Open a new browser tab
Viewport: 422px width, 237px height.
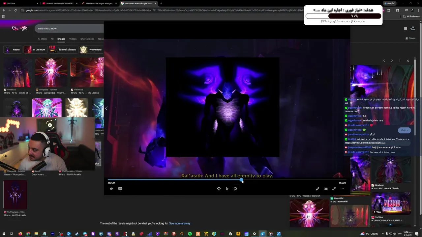[161, 3]
